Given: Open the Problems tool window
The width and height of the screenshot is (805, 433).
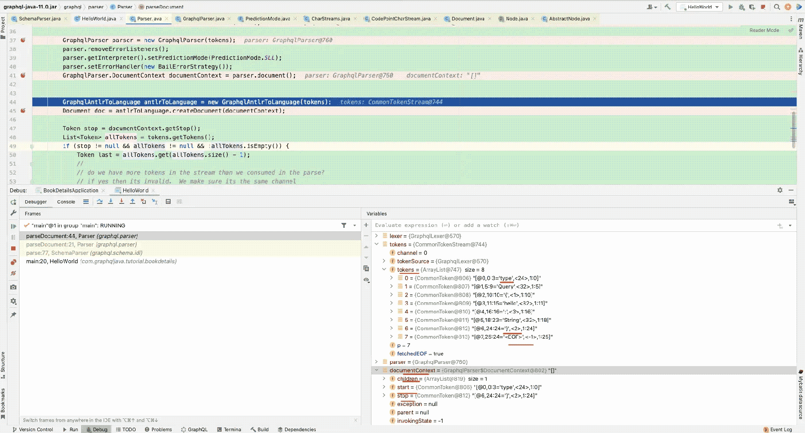Looking at the screenshot, I should [x=158, y=429].
